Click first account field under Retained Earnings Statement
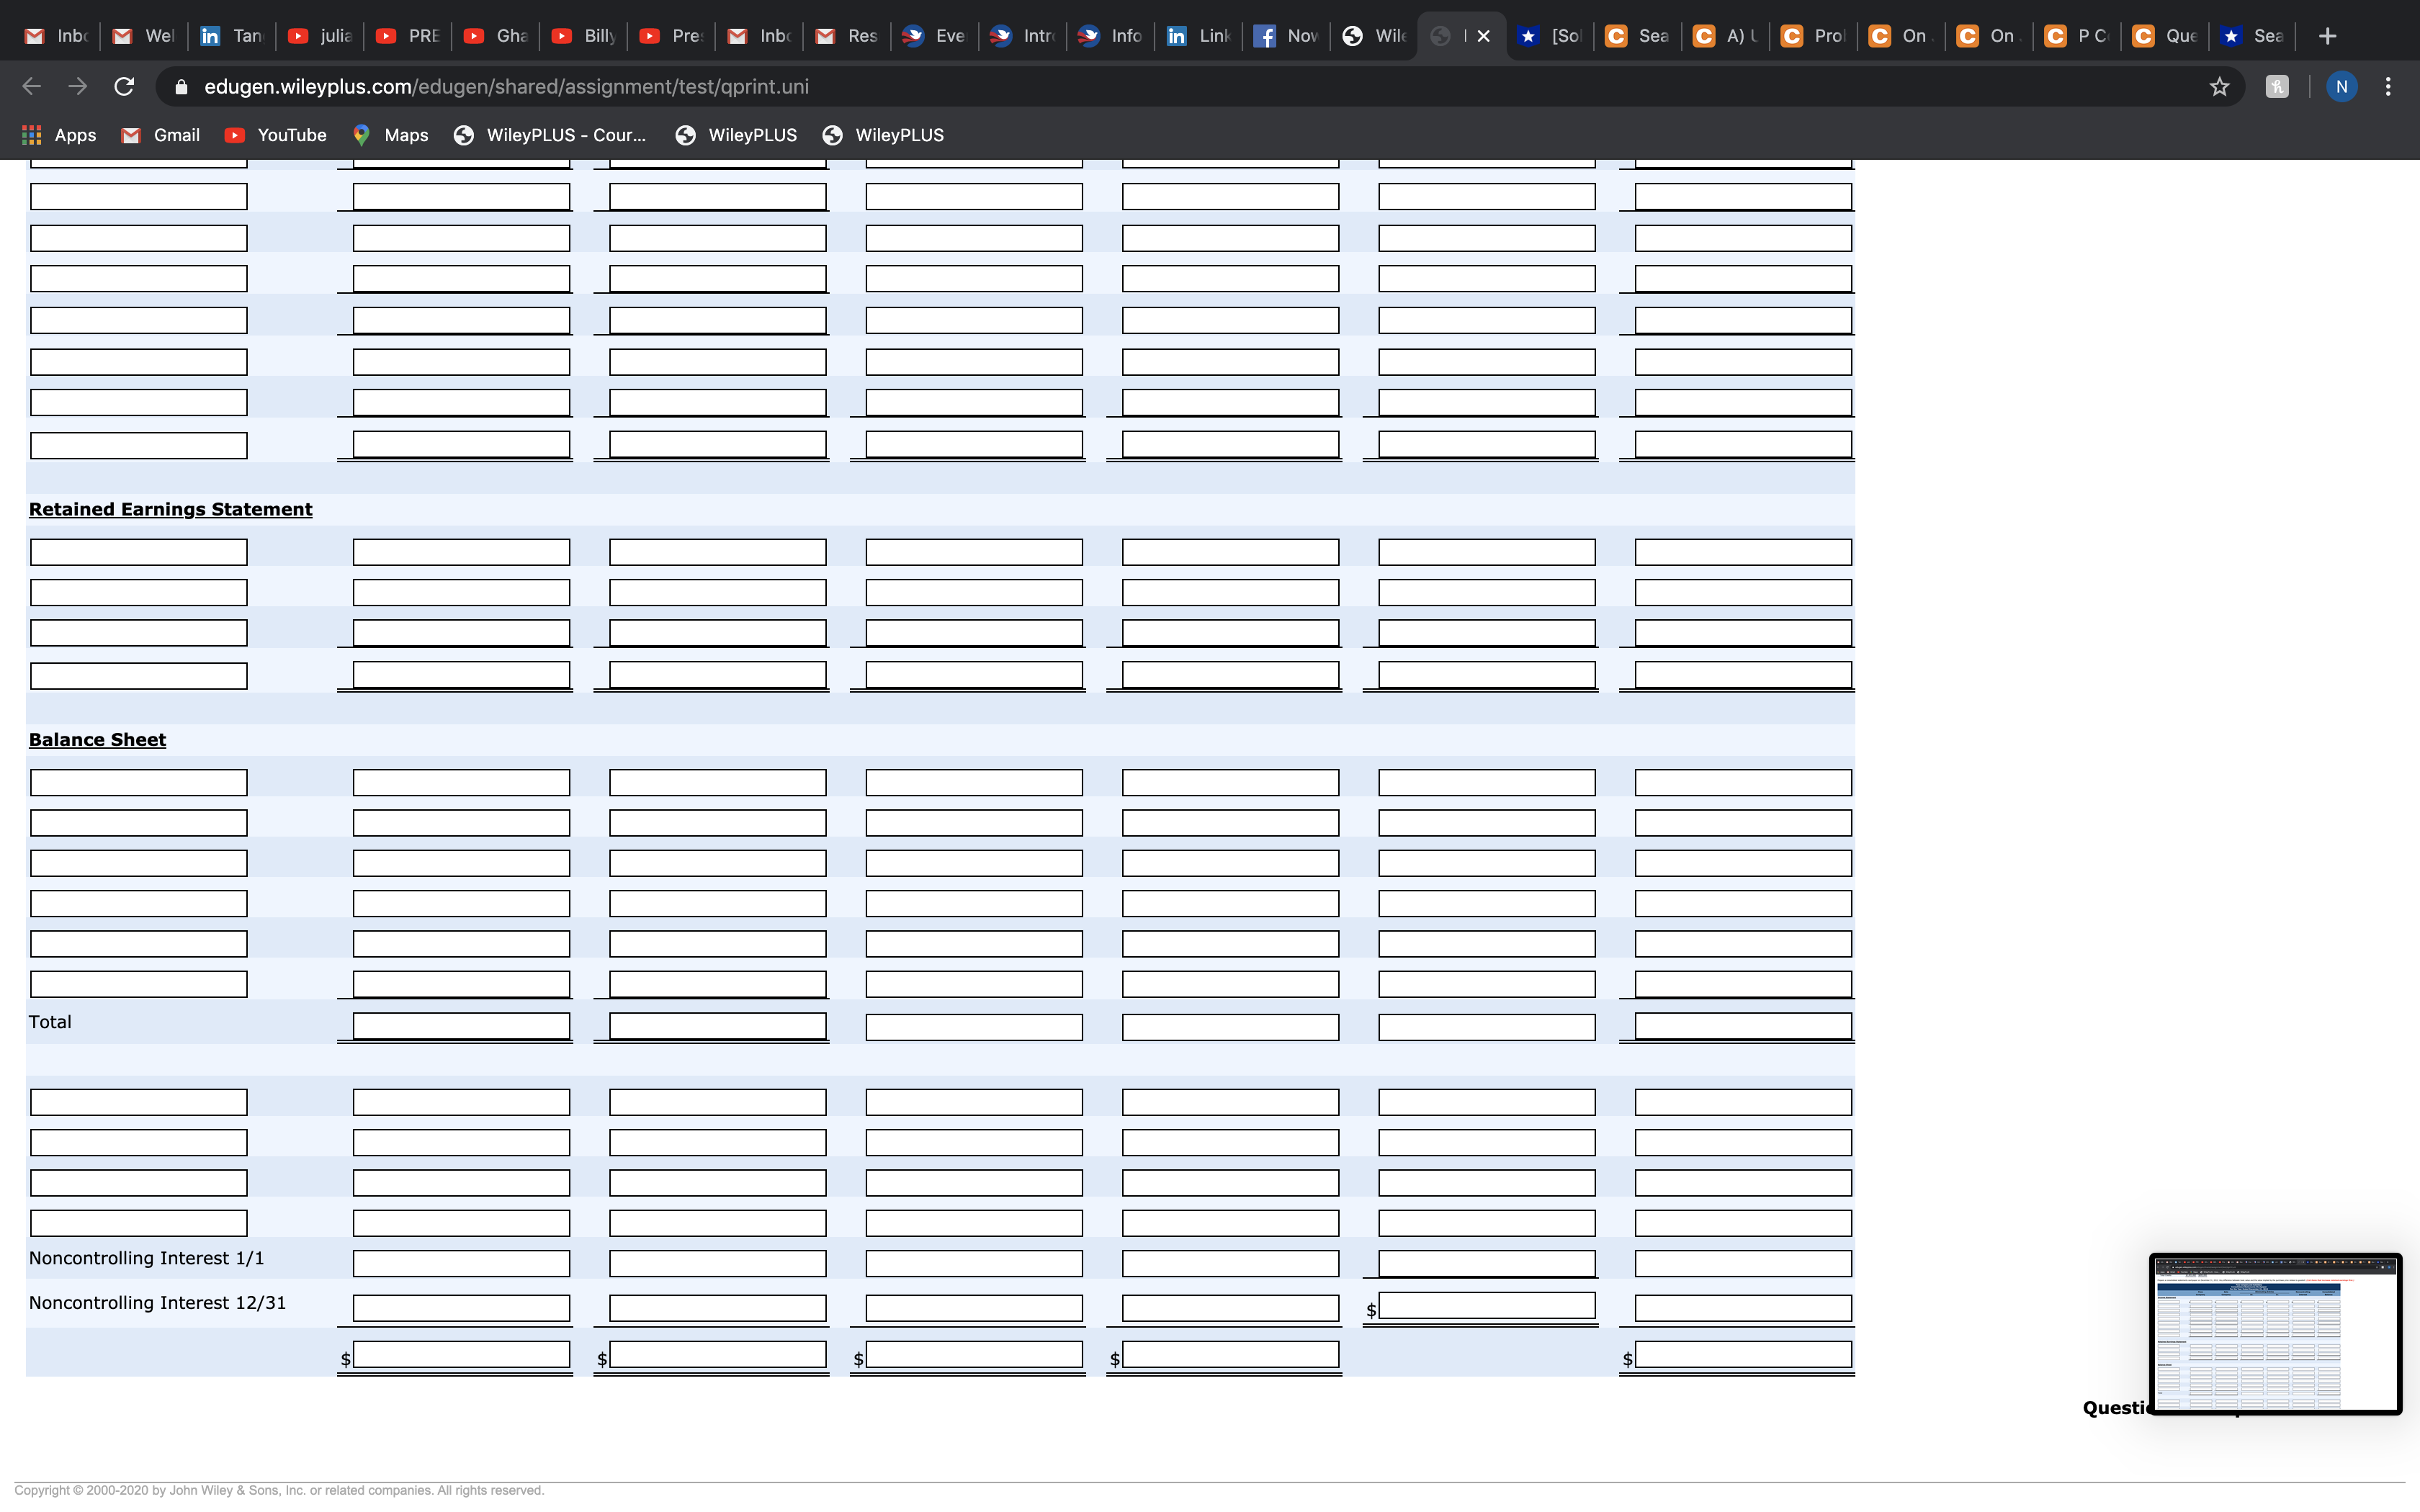The image size is (2420, 1512). (139, 552)
